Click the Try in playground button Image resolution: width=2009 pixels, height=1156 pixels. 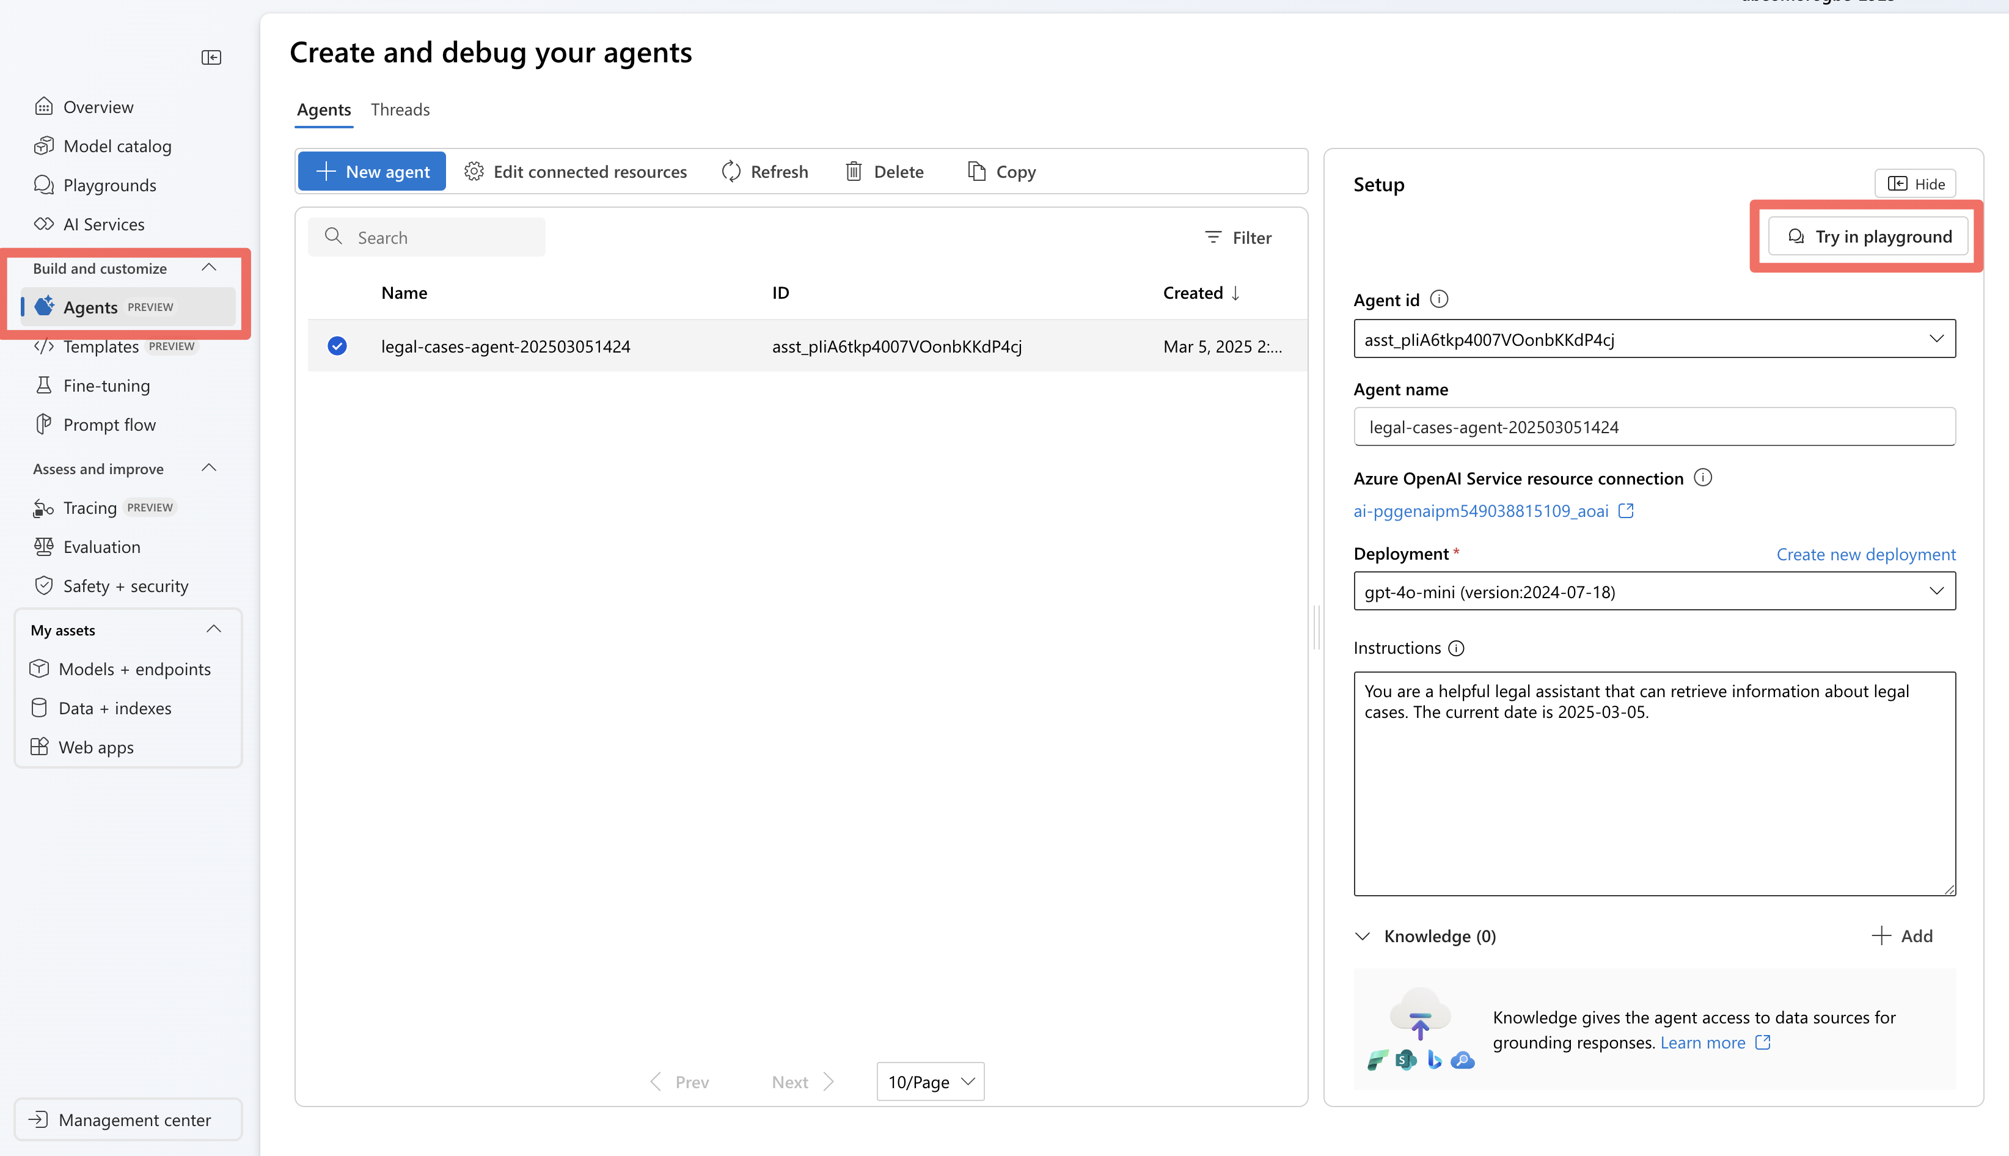coord(1867,236)
